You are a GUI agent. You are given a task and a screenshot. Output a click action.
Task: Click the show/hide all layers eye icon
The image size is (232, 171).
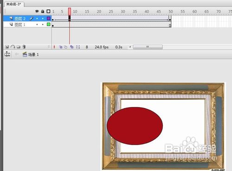pyautogui.click(x=37, y=11)
